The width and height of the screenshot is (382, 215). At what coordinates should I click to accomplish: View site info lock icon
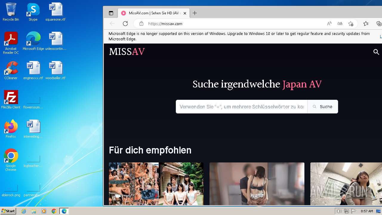pyautogui.click(x=141, y=24)
